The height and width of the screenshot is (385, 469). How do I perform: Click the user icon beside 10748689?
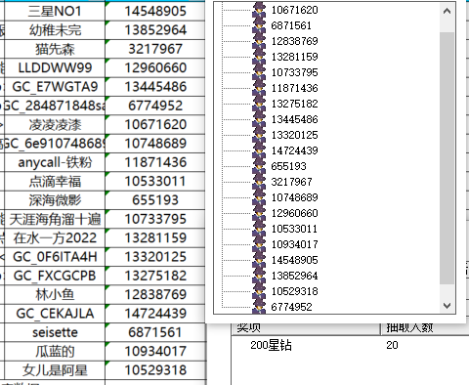(x=259, y=197)
